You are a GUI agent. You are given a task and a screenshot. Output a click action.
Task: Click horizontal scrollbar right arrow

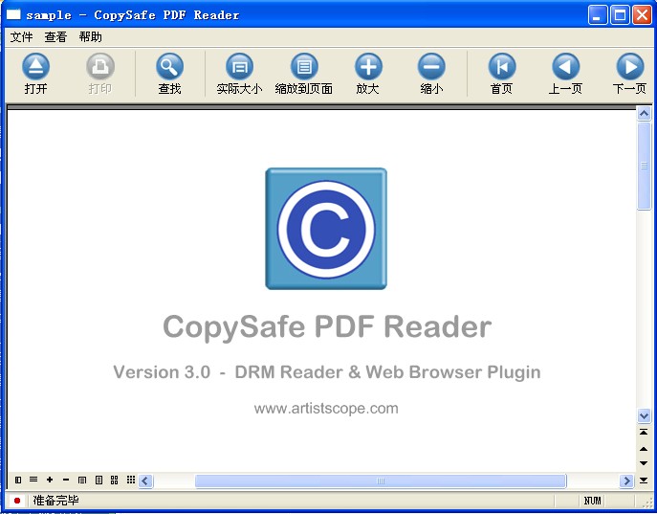626,480
